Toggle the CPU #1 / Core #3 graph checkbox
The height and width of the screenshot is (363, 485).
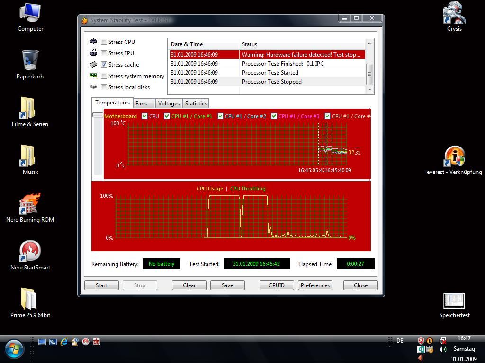(x=274, y=116)
